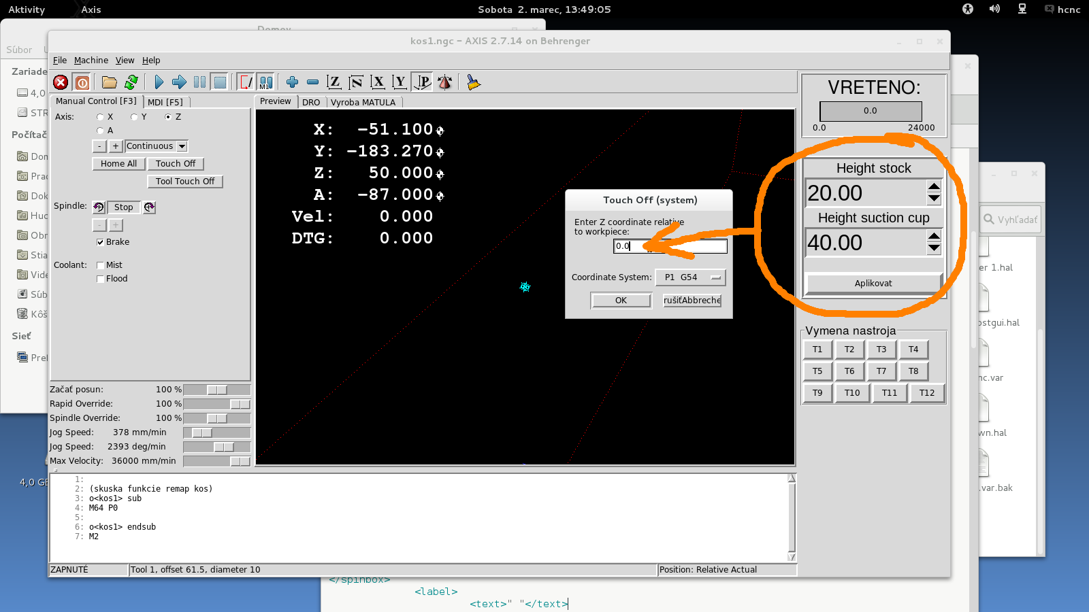1089x612 pixels.
Task: Switch to the DRO tab
Action: tap(311, 103)
